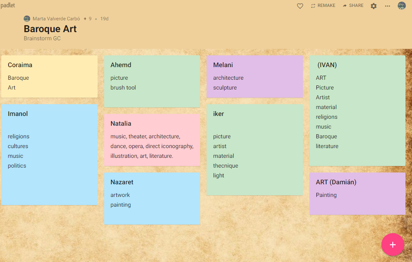
Task: Select the ART (Damián) post card
Action: click(357, 194)
